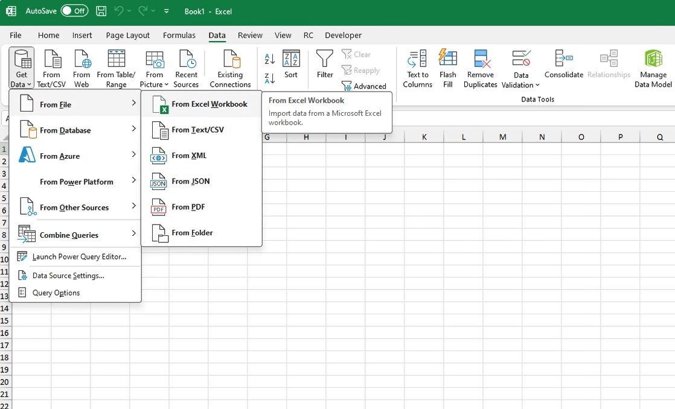Open the From Picture dropdown
Viewport: 675px width, 409px height.
point(154,68)
